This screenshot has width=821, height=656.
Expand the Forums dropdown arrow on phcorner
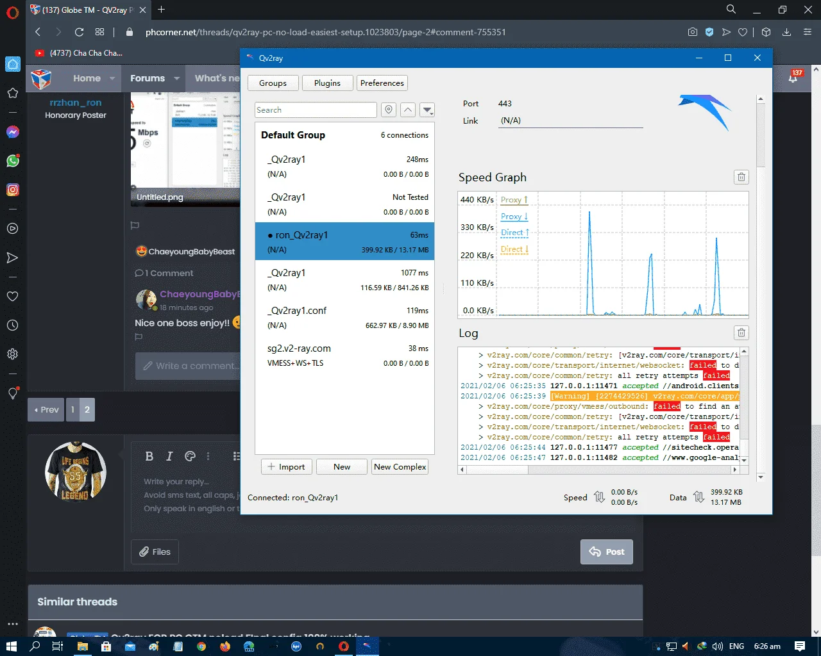click(x=176, y=78)
